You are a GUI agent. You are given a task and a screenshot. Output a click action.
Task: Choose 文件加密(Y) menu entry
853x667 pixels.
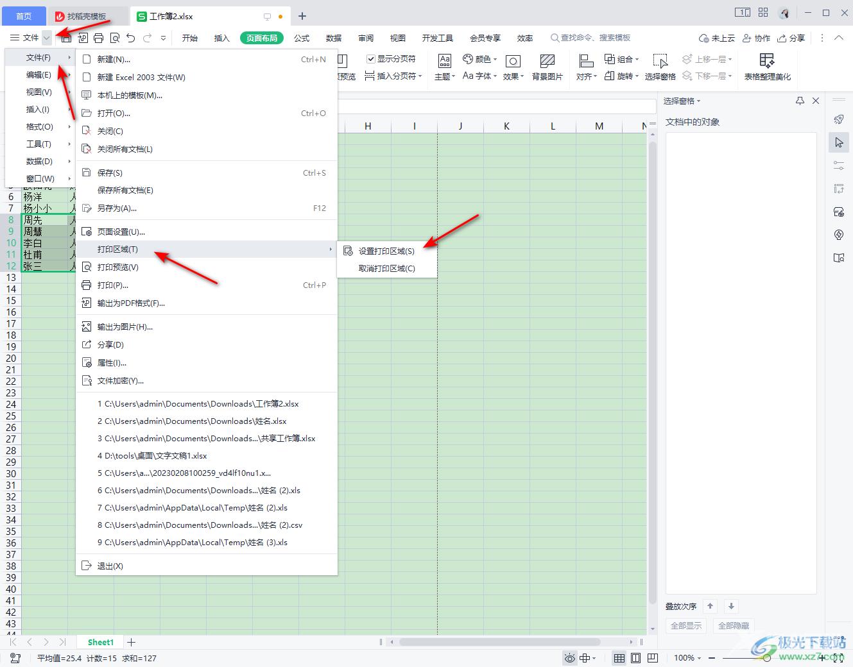pyautogui.click(x=207, y=381)
